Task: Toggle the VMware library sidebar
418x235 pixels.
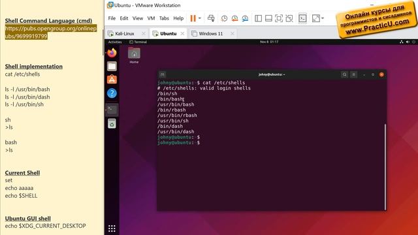Action: click(258, 18)
